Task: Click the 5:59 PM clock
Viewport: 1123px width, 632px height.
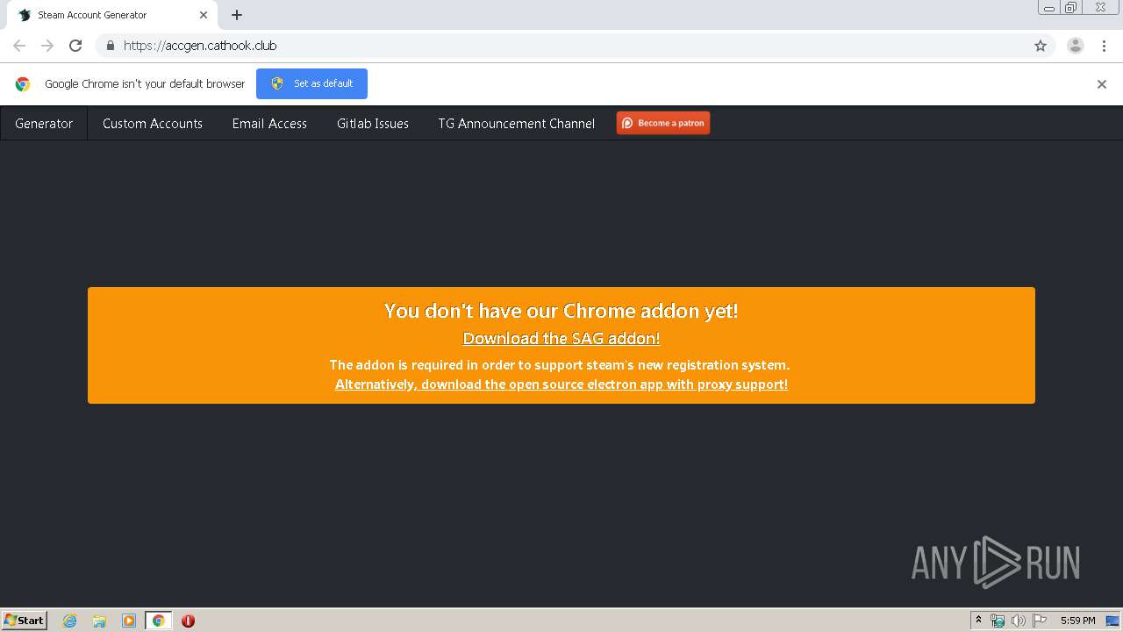Action: [1077, 621]
